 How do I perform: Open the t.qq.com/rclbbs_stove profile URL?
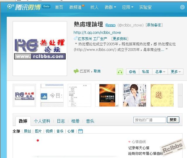pos(97,33)
